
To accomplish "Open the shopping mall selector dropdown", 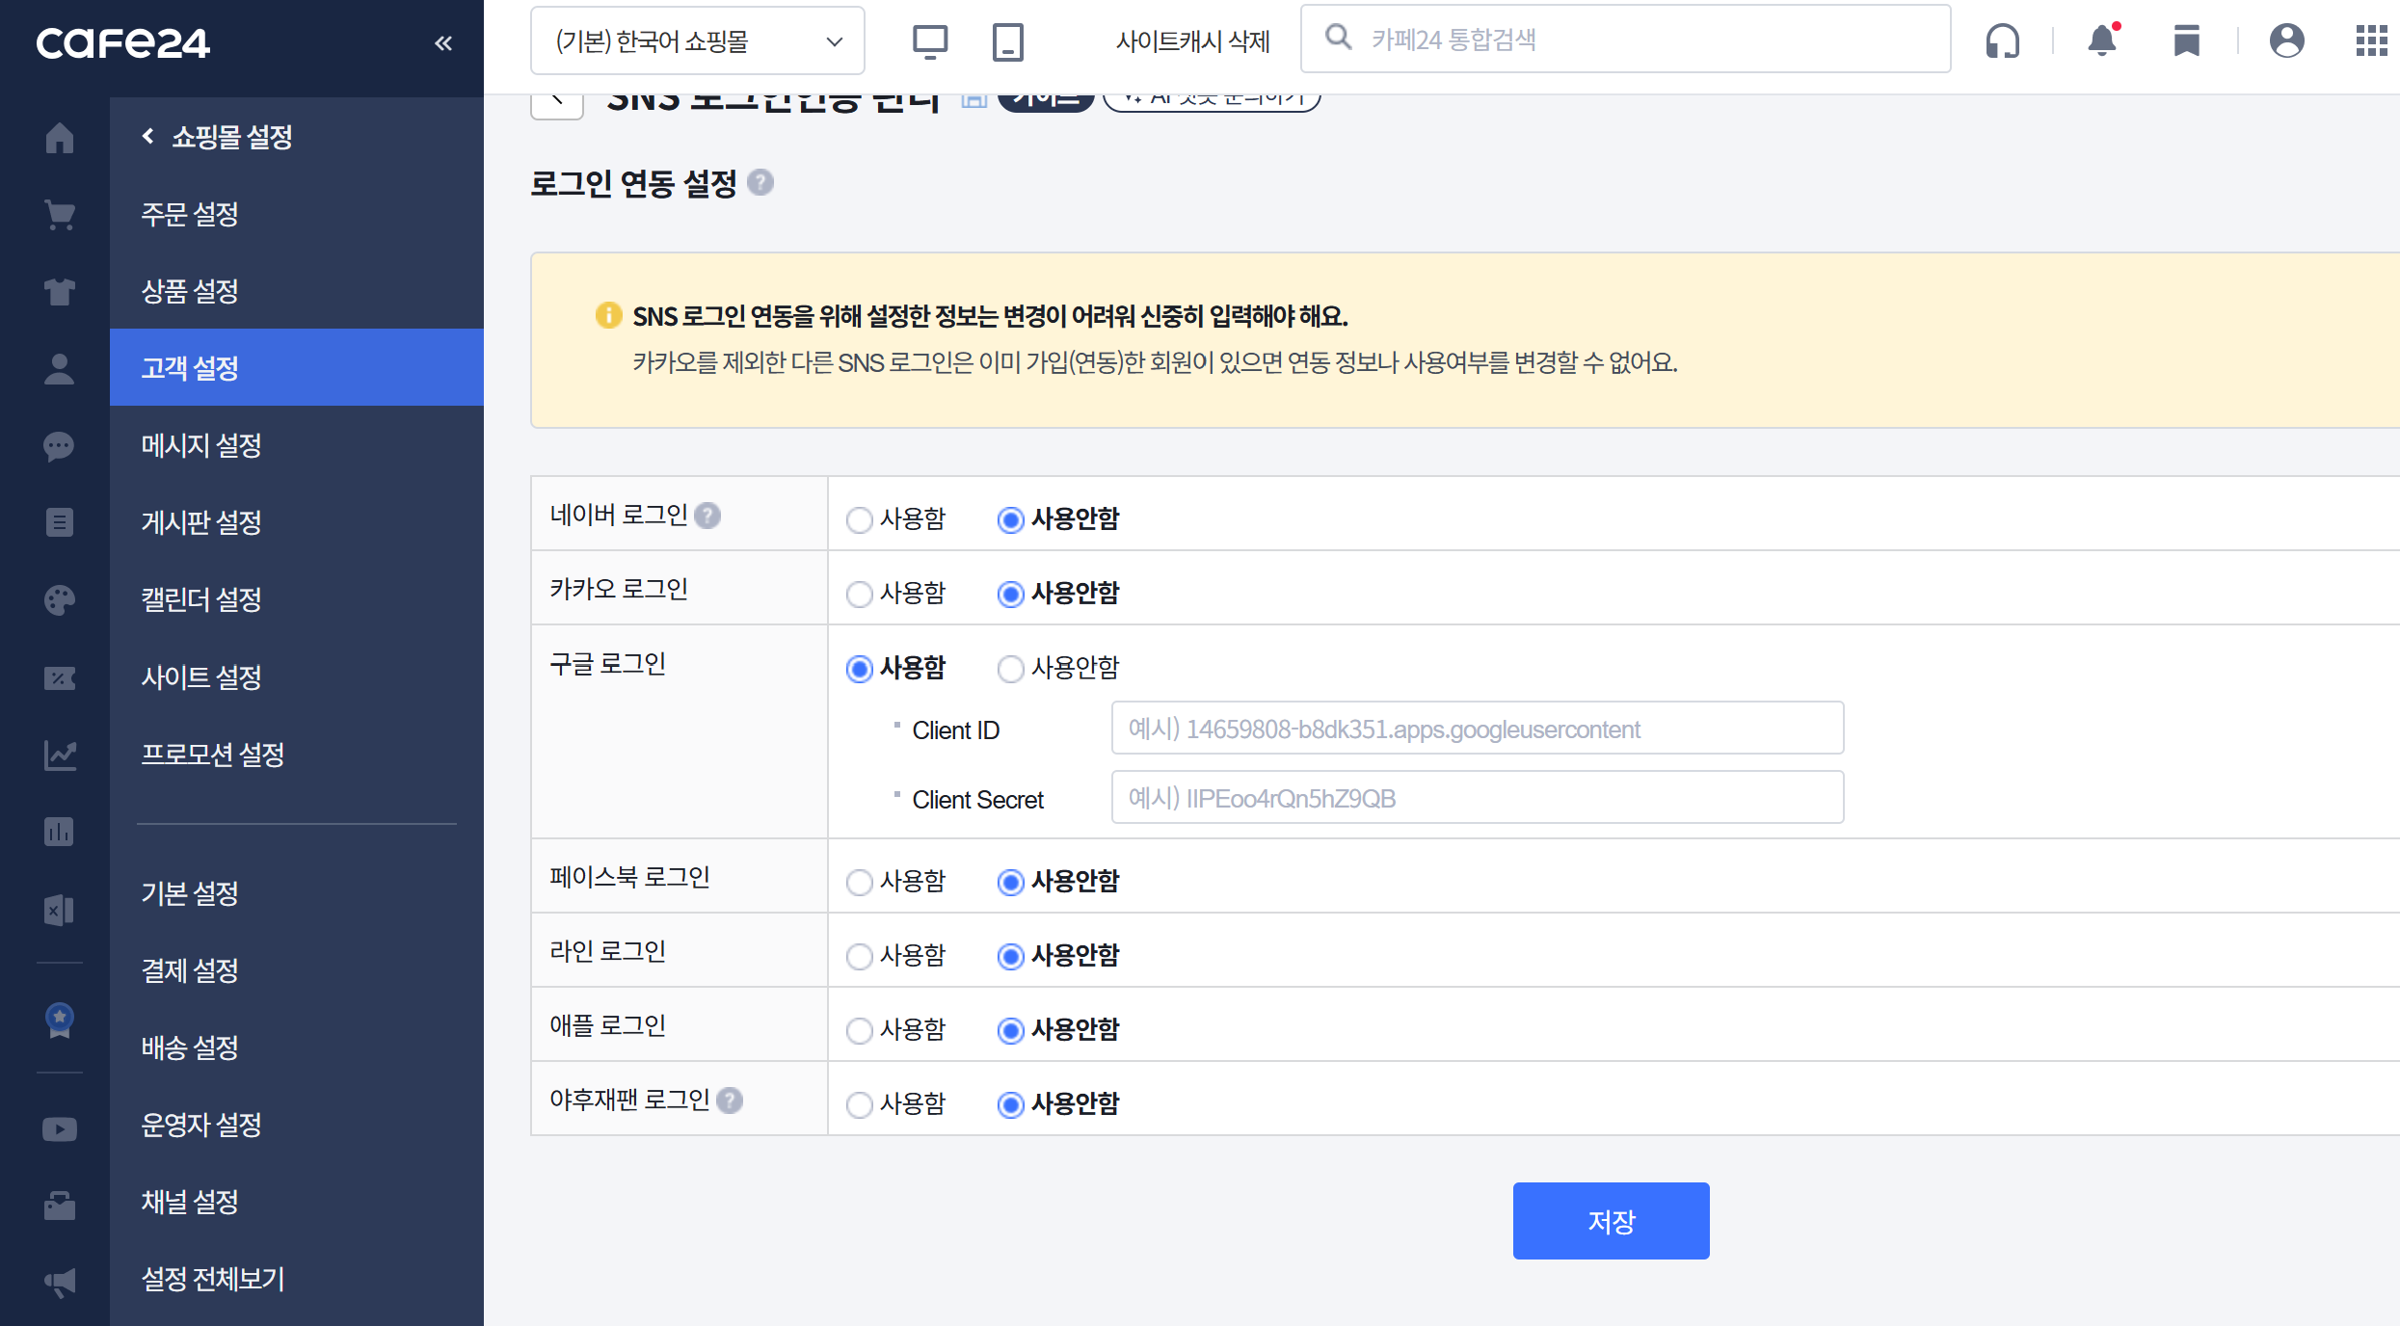I will pyautogui.click(x=697, y=40).
